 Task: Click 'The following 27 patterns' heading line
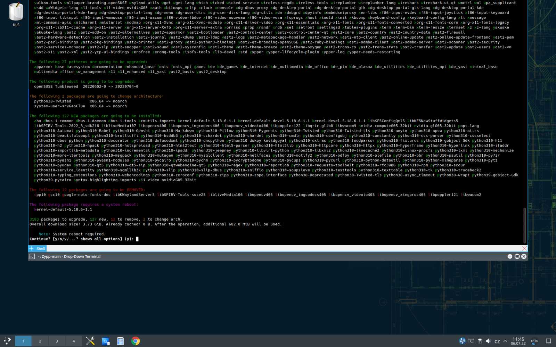coord(88,62)
